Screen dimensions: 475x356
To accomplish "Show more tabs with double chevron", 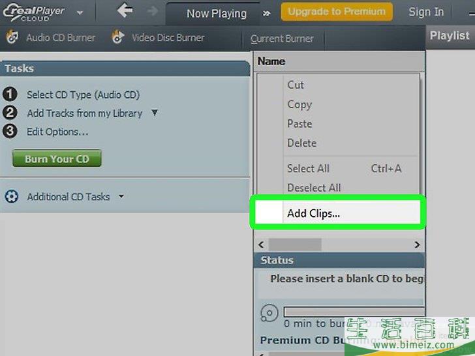I will tap(267, 14).
